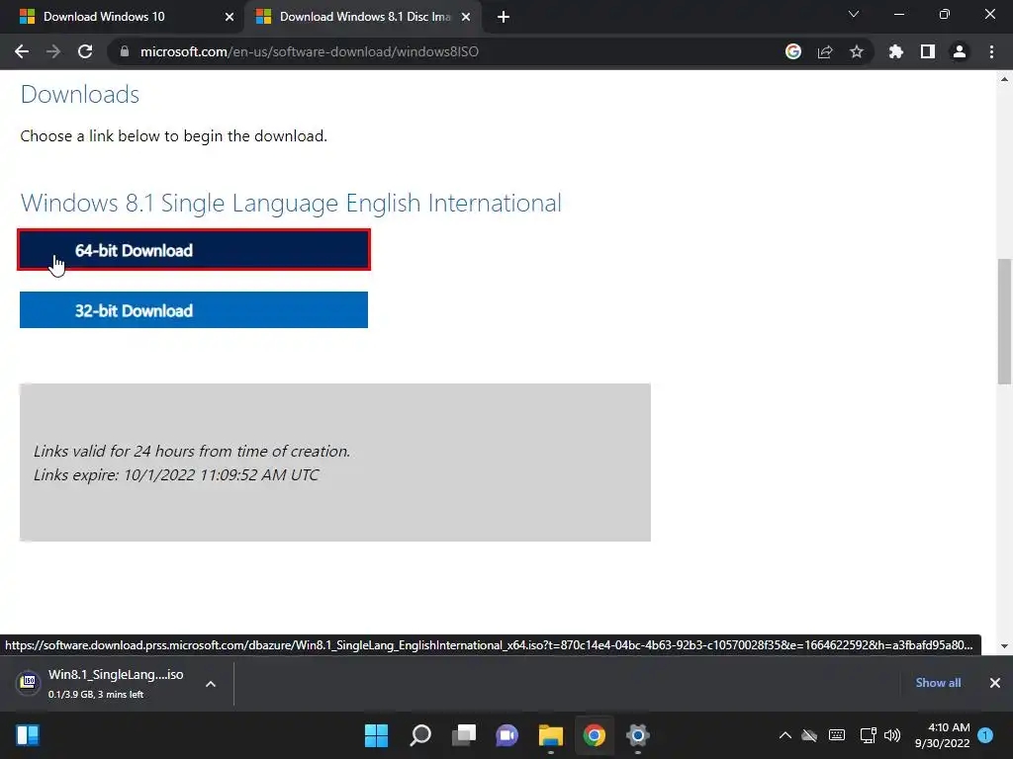View site information via lock icon
Viewport: 1013px width, 759px height.
(125, 51)
